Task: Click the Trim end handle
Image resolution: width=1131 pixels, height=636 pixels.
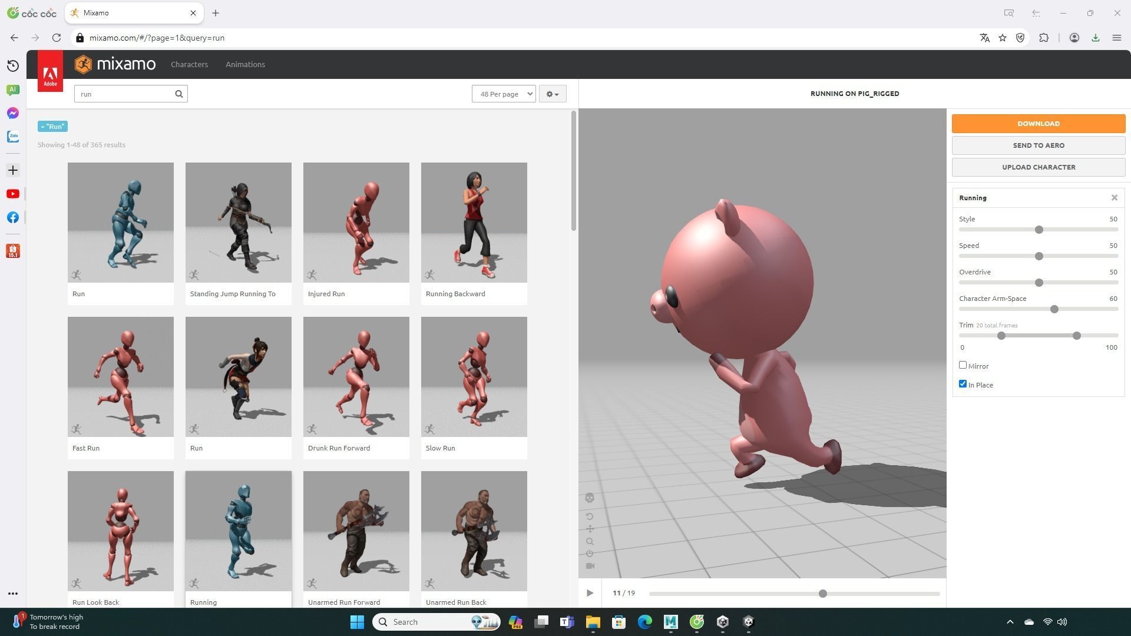Action: (x=1077, y=336)
